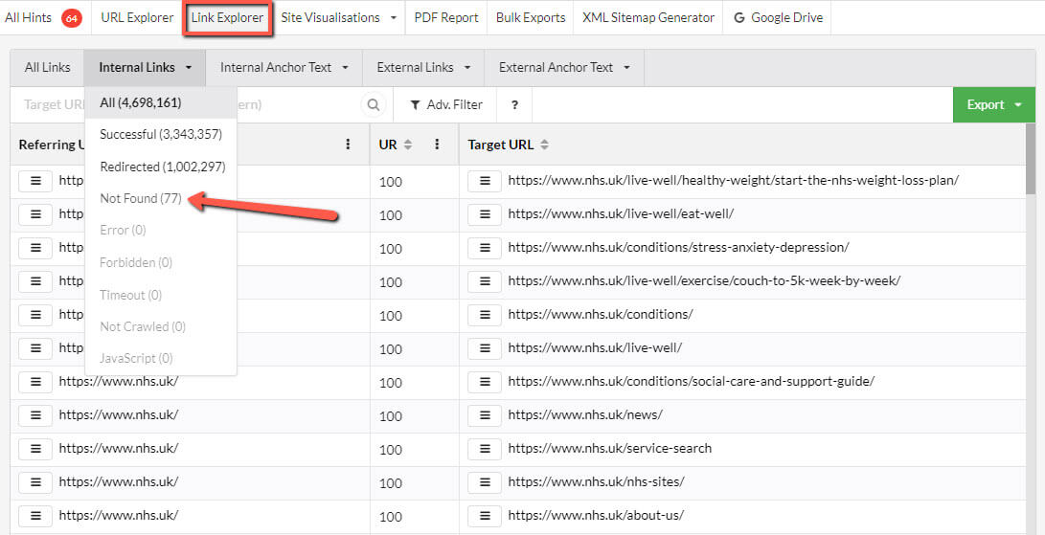
Task: Expand the External Links dropdown
Action: [424, 67]
